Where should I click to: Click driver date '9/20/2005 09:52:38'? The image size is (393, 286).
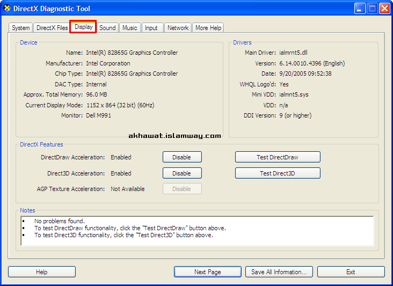pos(305,74)
